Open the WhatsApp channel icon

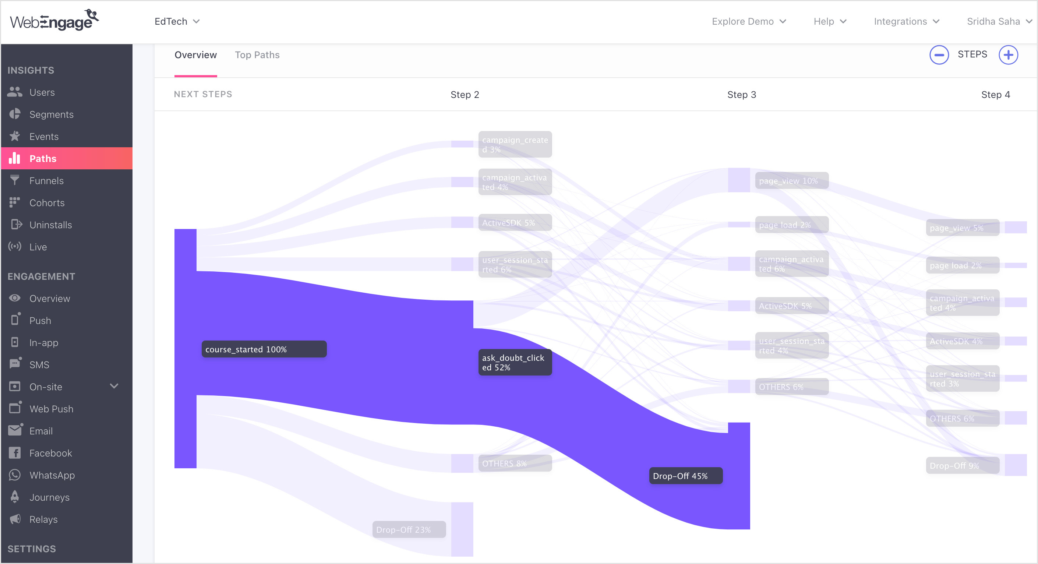click(x=15, y=475)
